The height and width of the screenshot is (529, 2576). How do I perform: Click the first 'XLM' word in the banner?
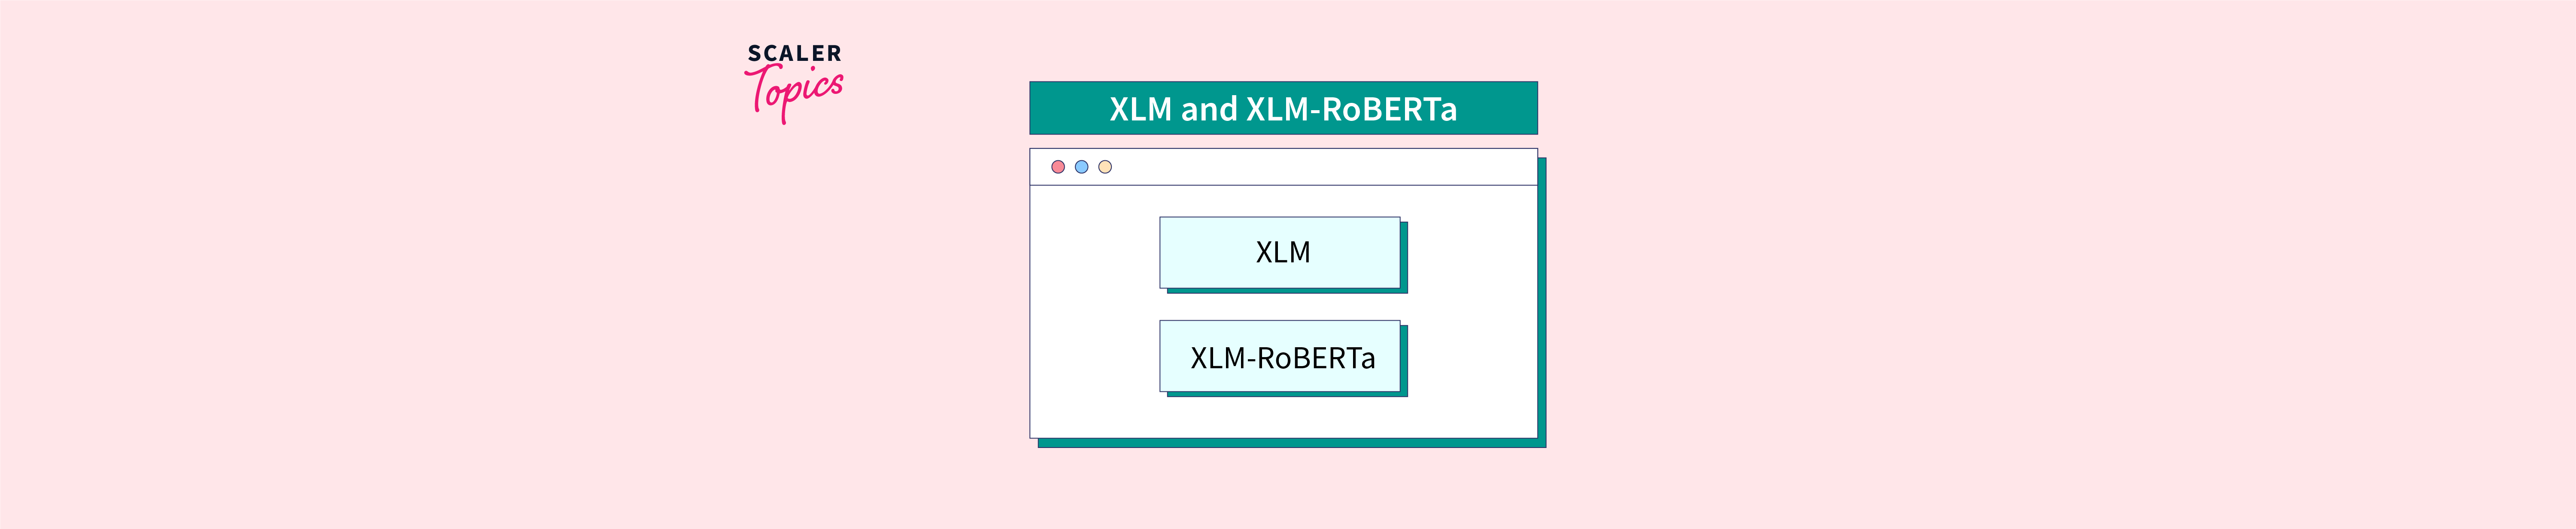1140,109
